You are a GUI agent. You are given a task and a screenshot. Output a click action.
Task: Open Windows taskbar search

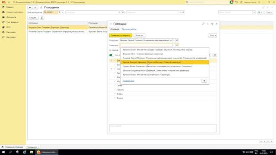[x=10, y=152]
